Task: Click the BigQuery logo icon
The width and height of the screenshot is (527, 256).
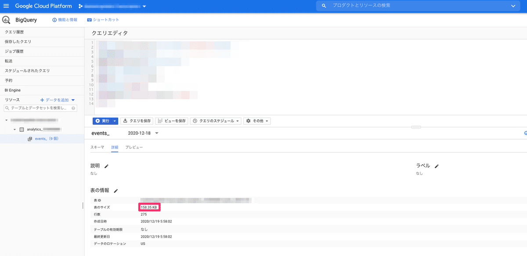Action: (7, 20)
